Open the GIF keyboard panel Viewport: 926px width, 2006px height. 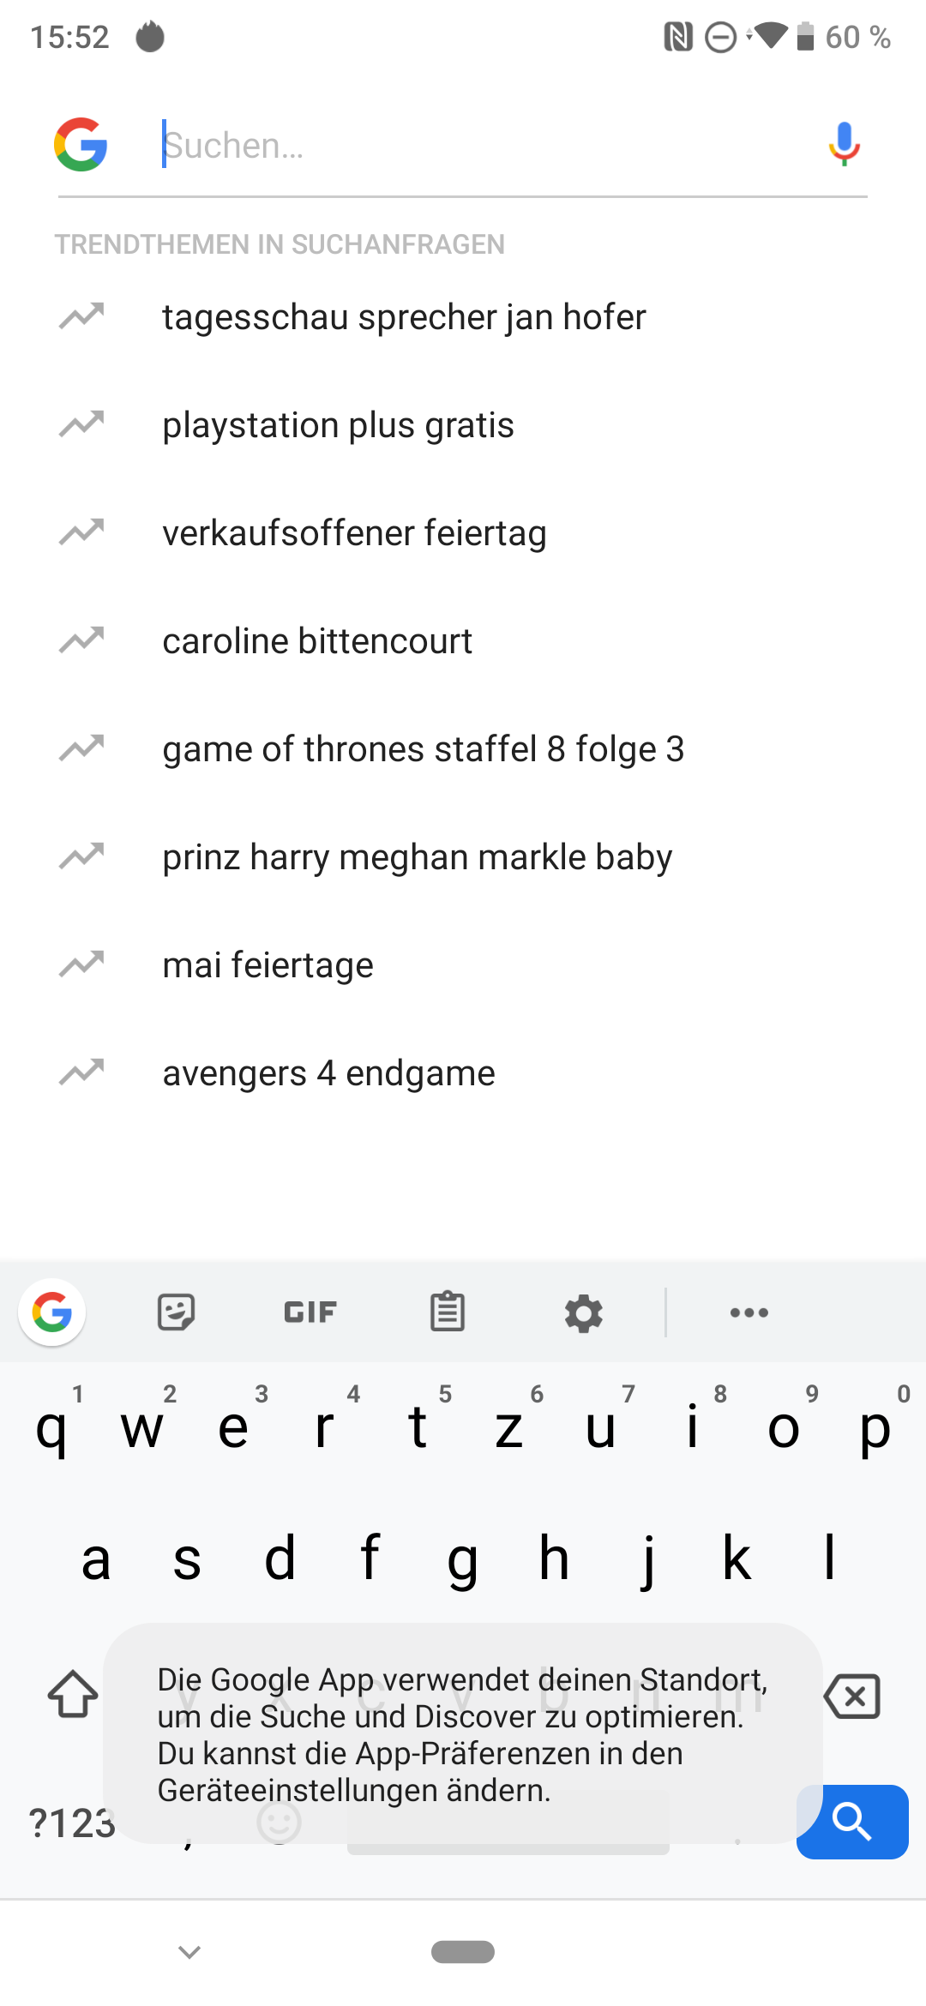click(x=310, y=1312)
